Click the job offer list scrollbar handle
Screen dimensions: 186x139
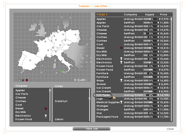(x=171, y=20)
